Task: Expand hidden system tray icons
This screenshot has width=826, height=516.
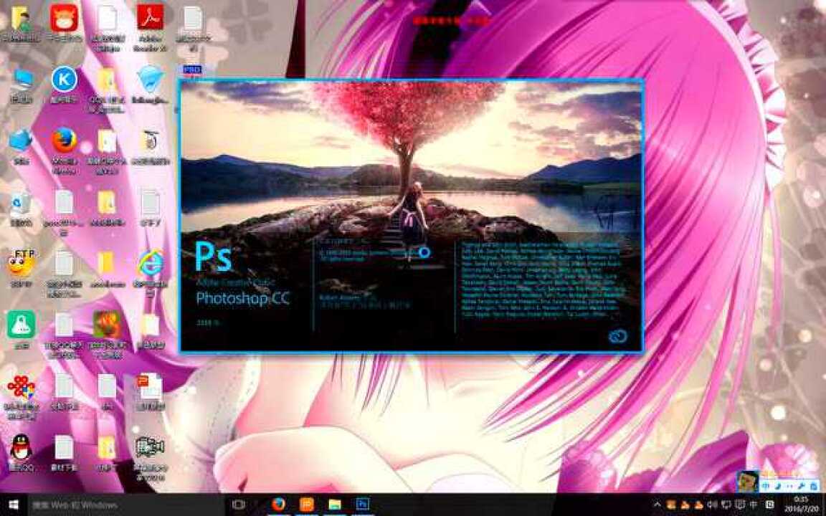Action: click(x=657, y=505)
